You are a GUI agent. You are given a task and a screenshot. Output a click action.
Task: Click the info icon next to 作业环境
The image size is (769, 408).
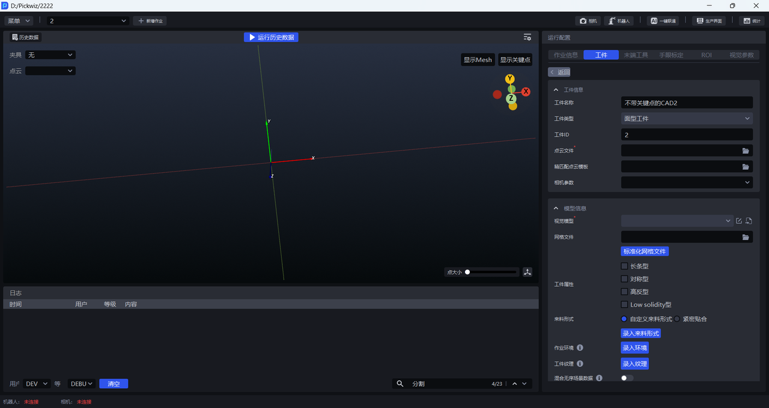tap(580, 348)
